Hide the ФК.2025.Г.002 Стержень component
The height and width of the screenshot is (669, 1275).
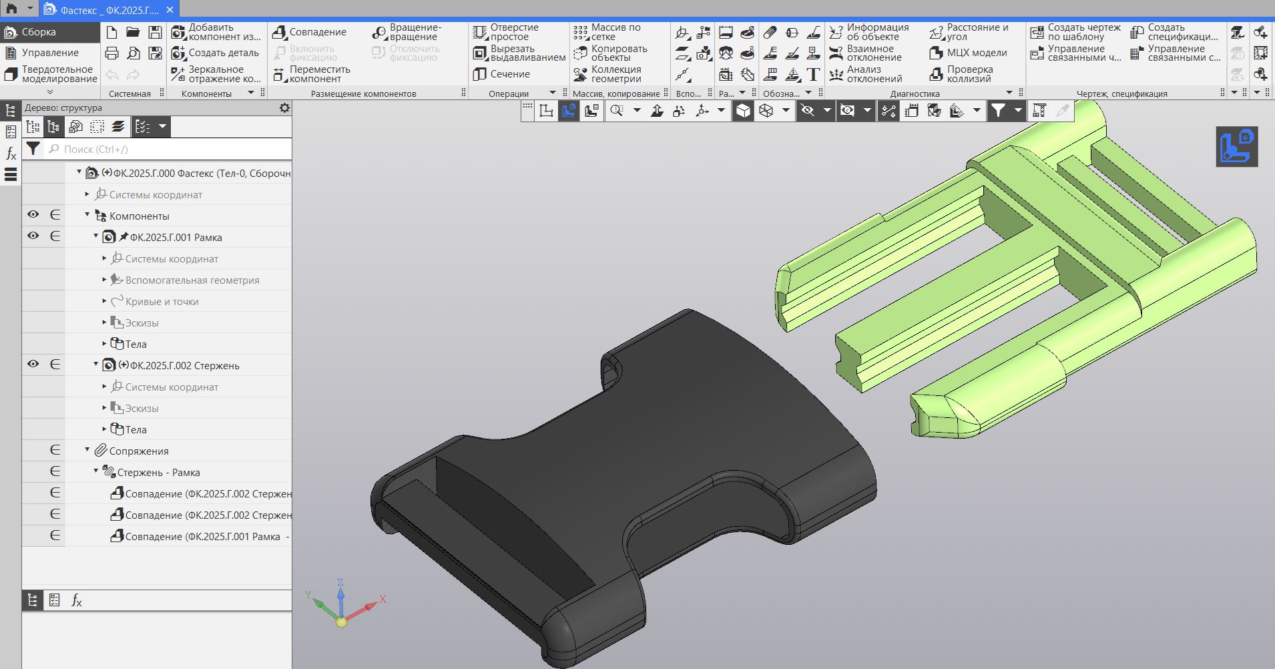[x=33, y=365]
